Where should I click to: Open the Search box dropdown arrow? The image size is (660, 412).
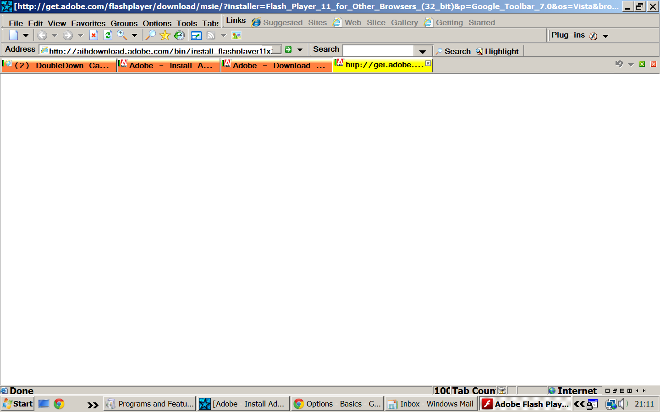pyautogui.click(x=423, y=51)
